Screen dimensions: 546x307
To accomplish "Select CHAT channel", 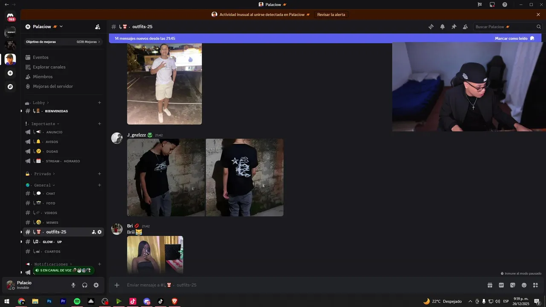I will pos(63,194).
